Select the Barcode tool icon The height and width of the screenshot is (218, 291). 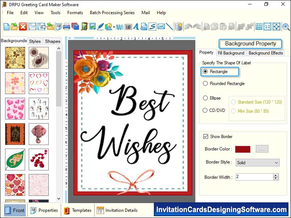tap(128, 27)
